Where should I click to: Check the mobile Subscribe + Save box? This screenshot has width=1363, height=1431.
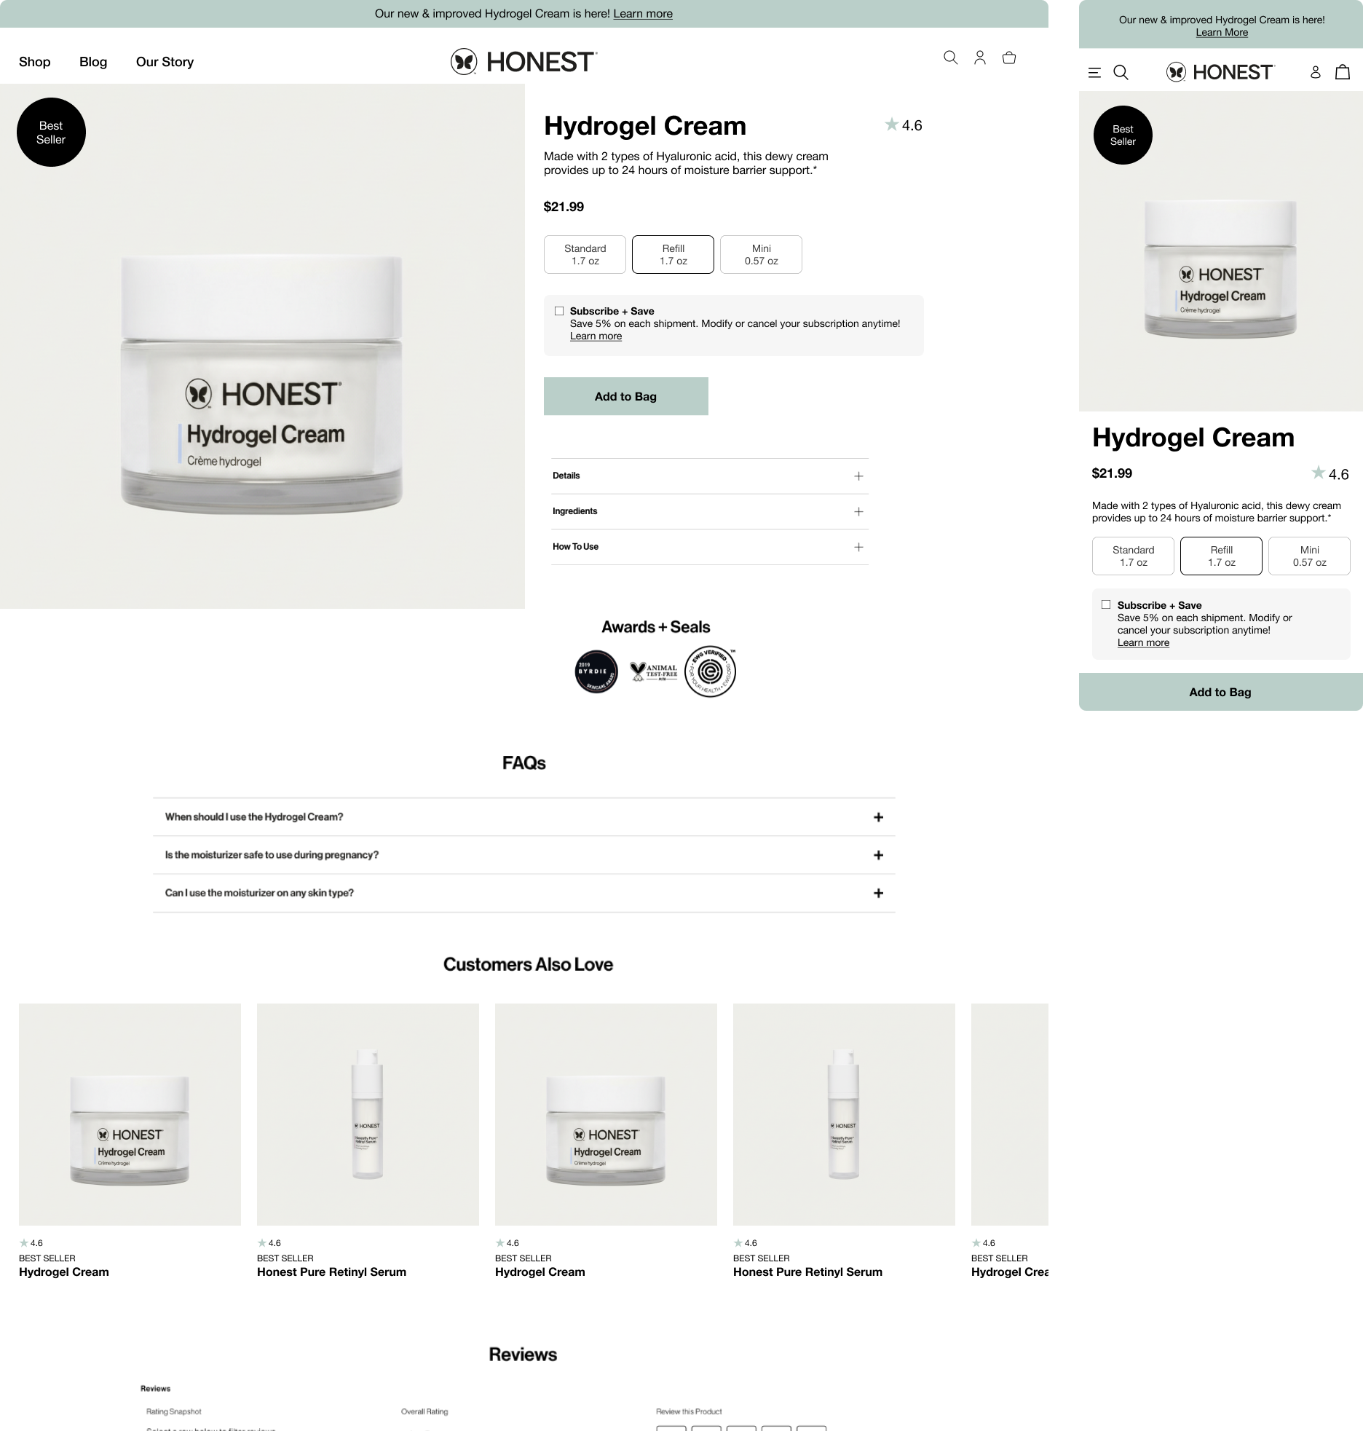[x=1106, y=604]
